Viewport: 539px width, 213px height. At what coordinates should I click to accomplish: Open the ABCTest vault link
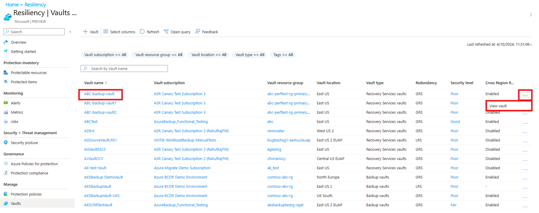91,121
